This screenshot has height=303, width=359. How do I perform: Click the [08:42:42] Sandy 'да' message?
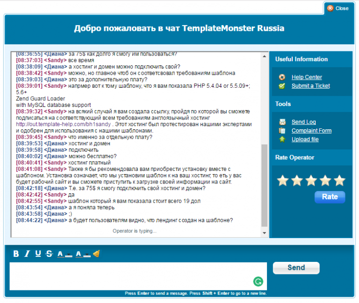[x=45, y=195]
